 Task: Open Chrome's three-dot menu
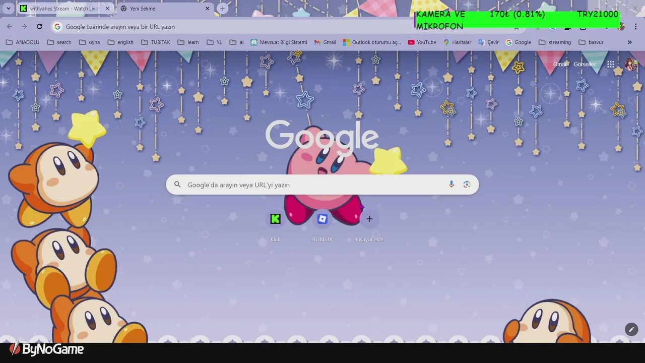point(635,26)
